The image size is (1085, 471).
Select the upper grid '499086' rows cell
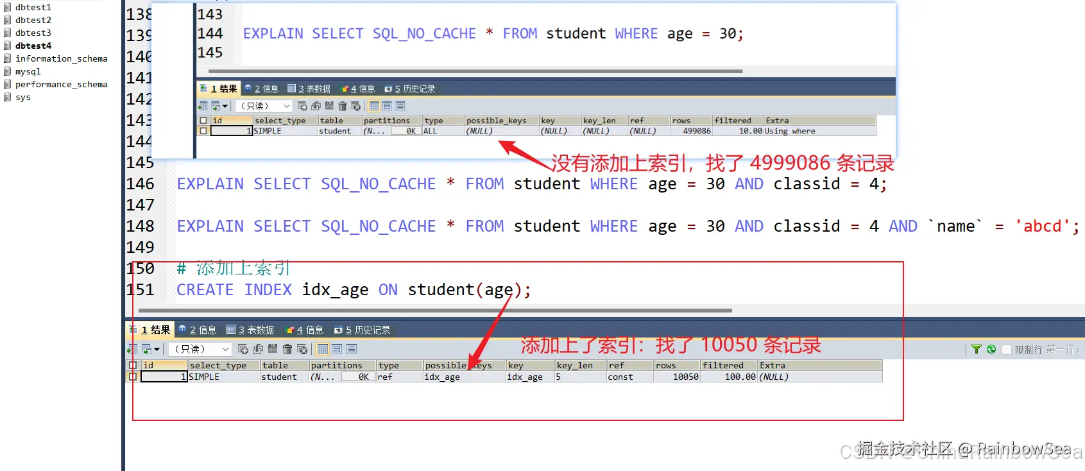(692, 131)
